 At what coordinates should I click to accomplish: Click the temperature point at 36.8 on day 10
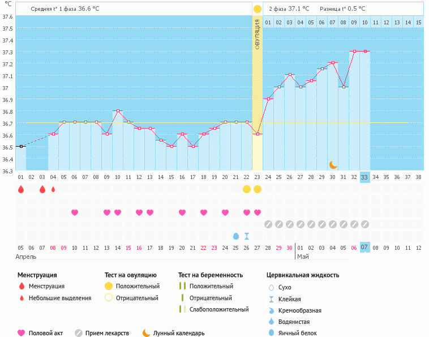click(118, 111)
